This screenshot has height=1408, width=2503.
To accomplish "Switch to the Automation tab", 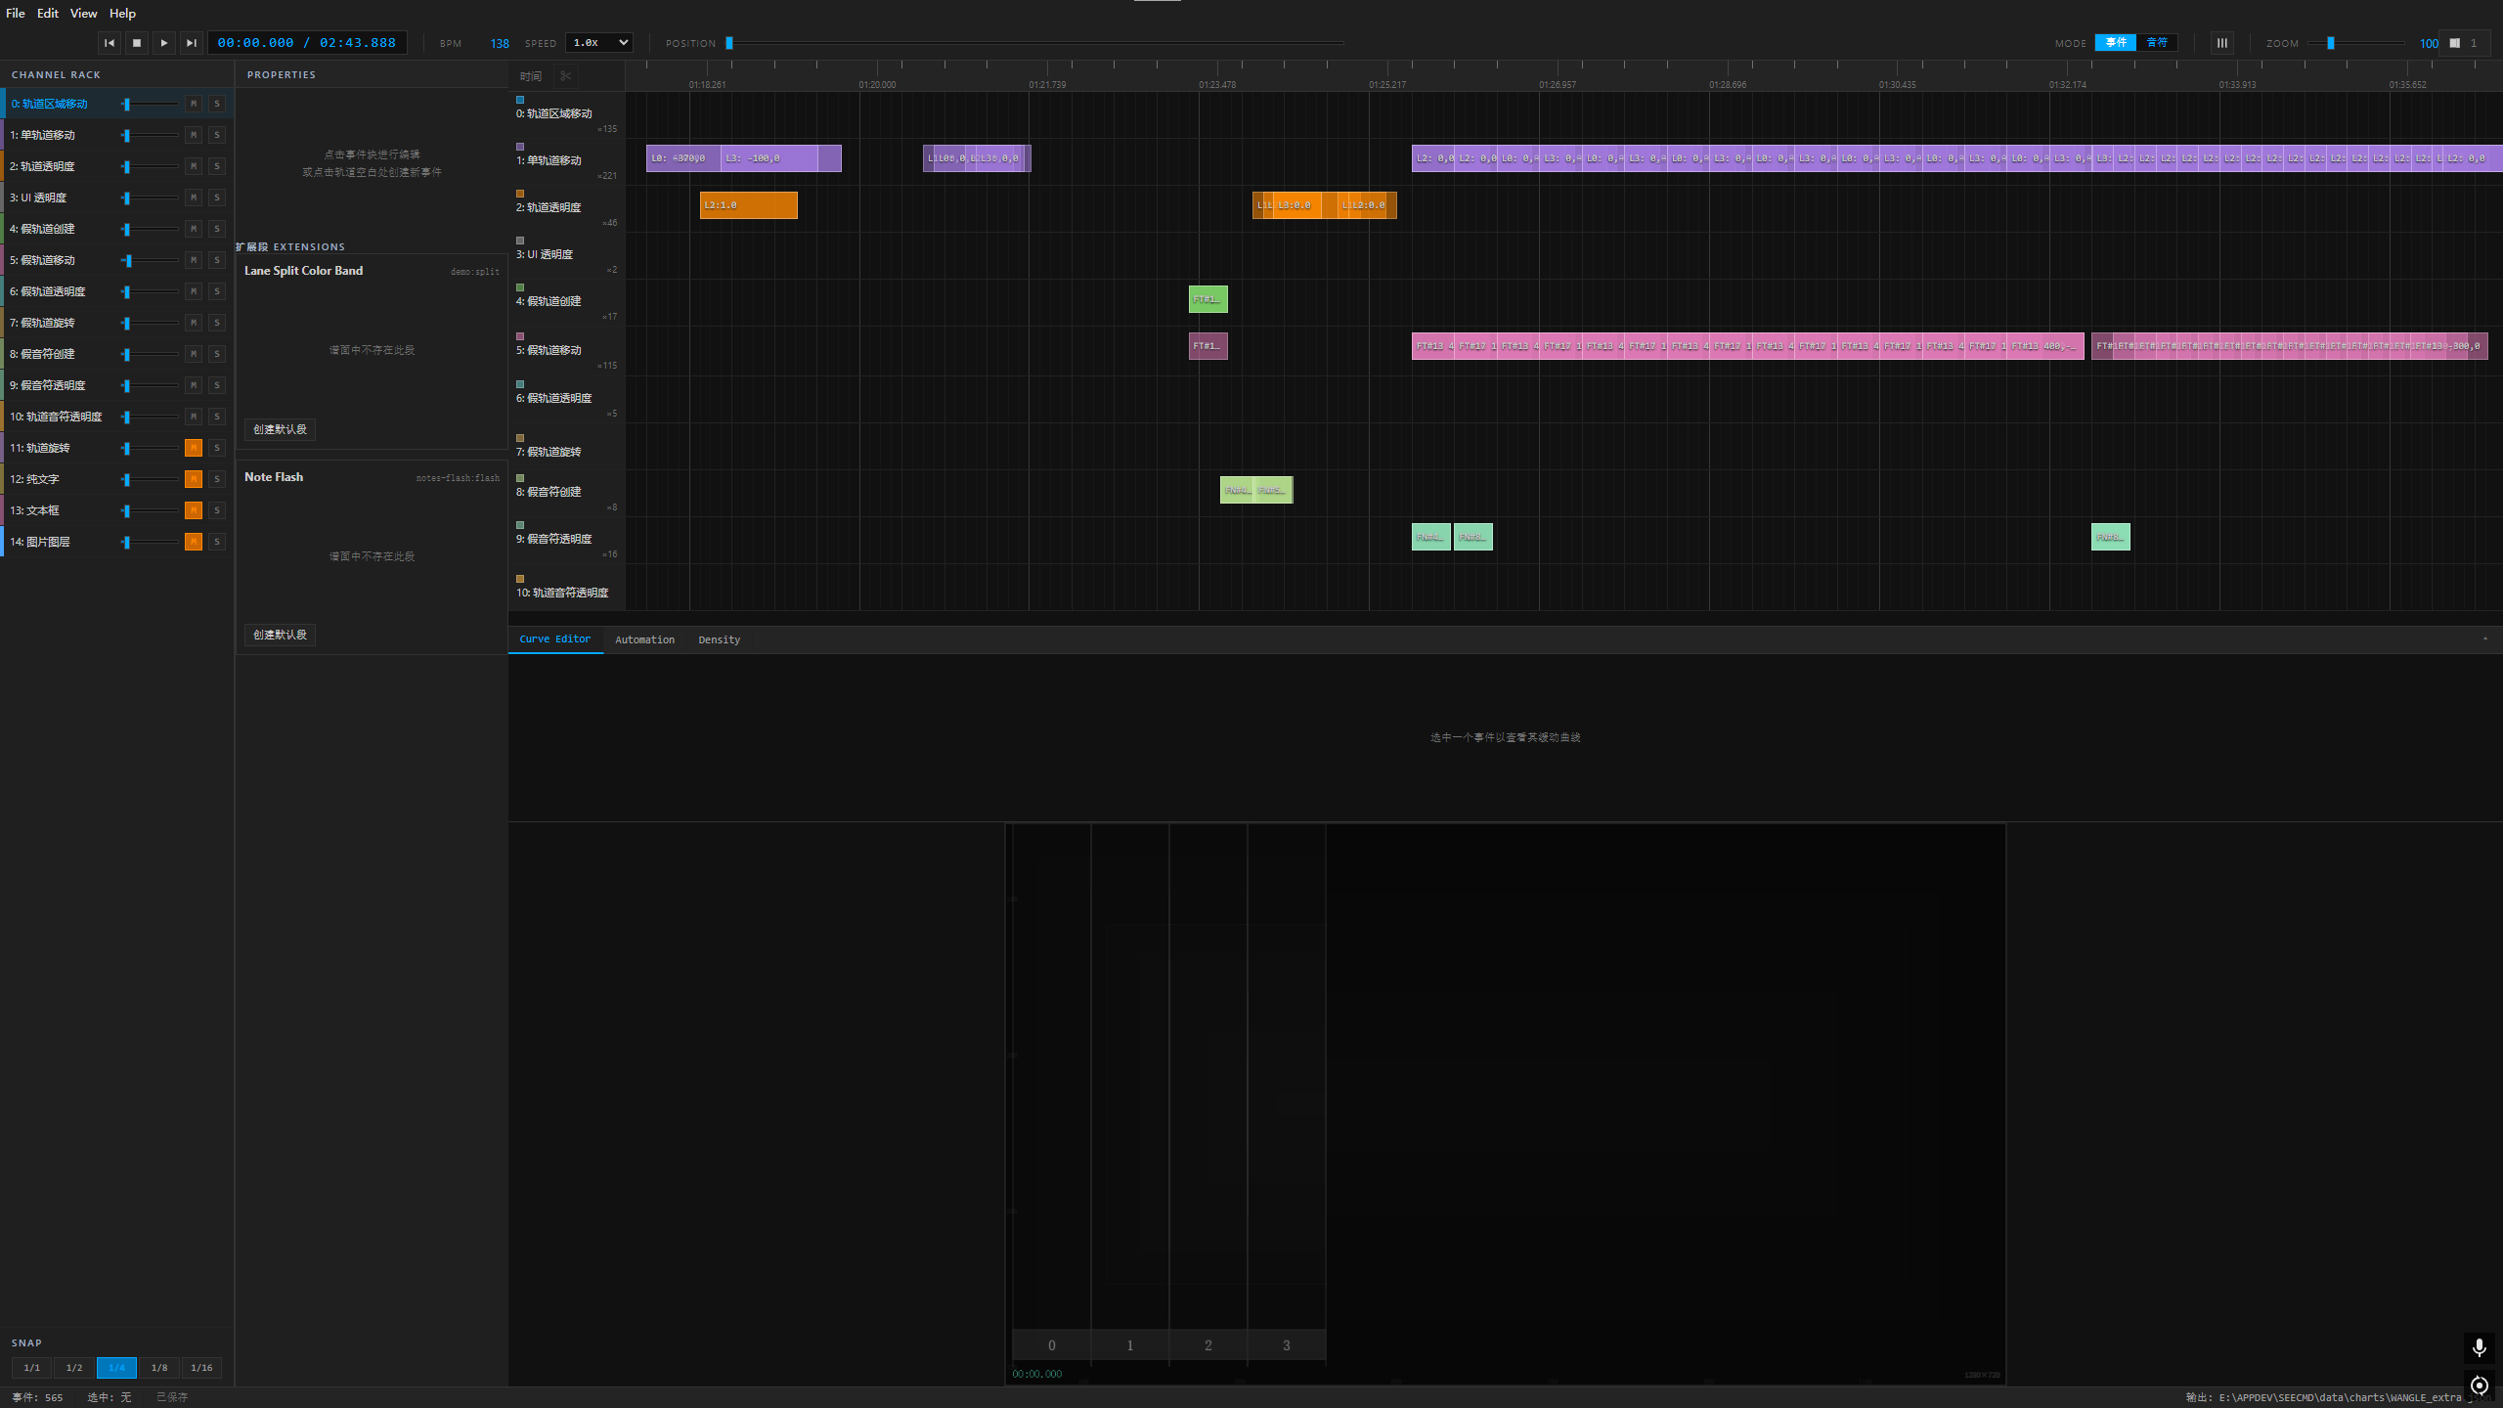I will 644,639.
